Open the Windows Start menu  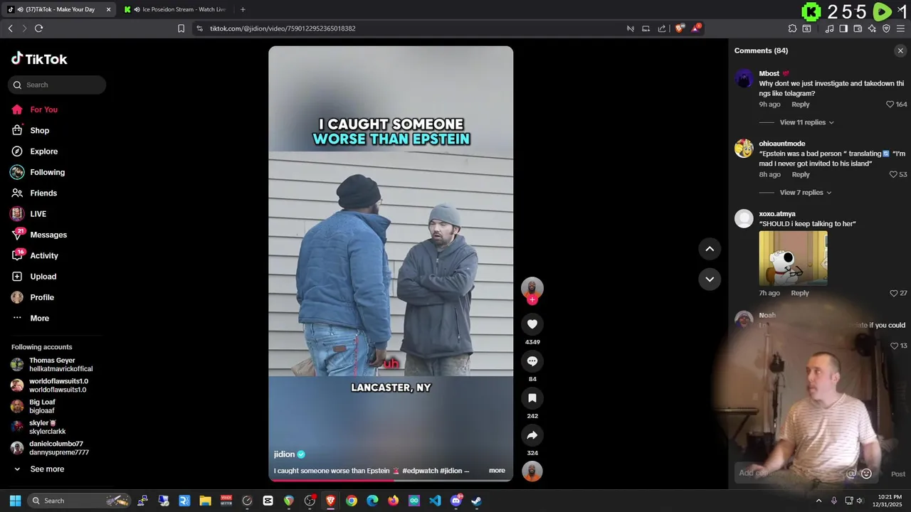[15, 501]
